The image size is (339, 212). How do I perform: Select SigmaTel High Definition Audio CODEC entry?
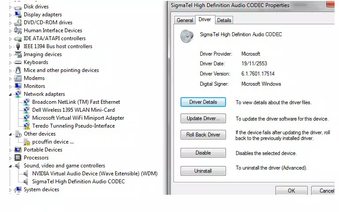[79, 182]
